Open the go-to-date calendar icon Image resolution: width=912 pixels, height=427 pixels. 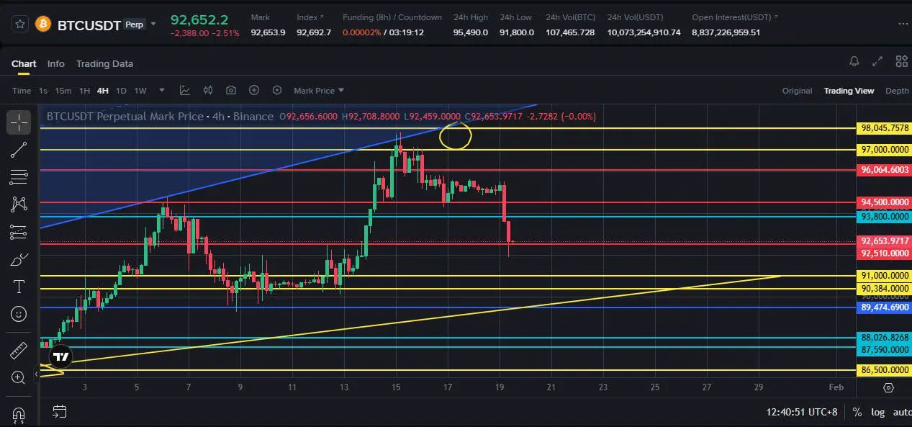[60, 412]
